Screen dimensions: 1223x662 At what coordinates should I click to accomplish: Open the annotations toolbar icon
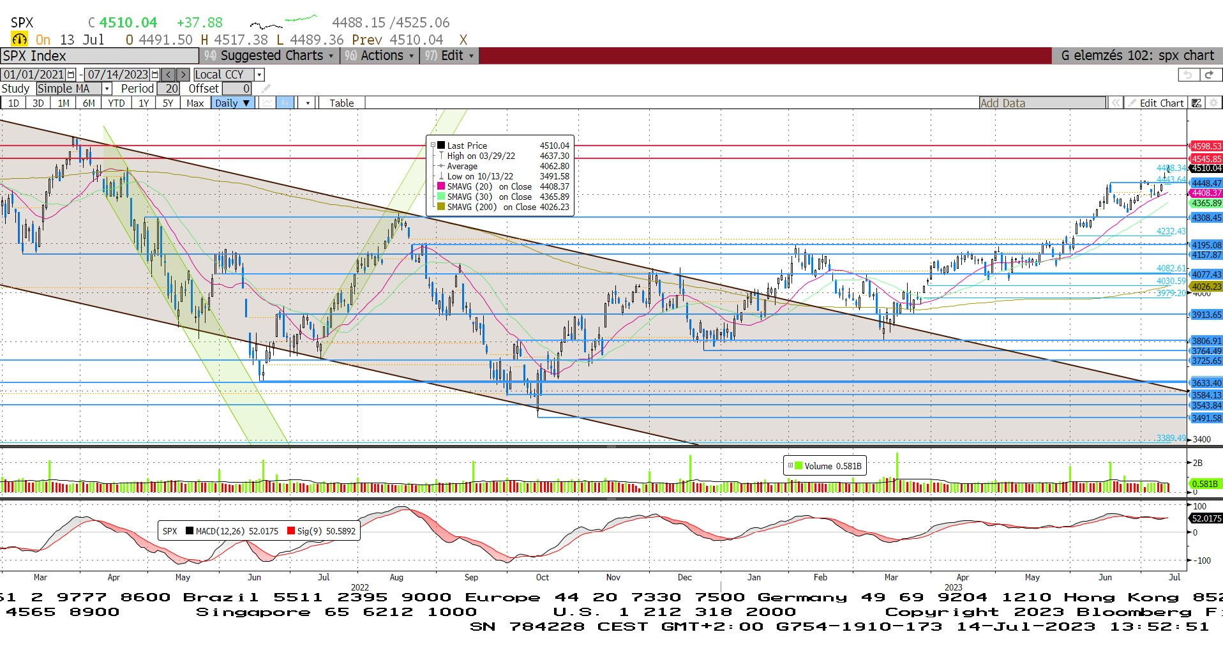pyautogui.click(x=1197, y=103)
